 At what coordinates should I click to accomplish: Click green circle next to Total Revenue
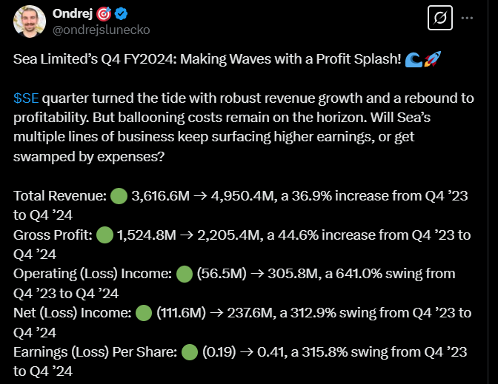(x=119, y=197)
